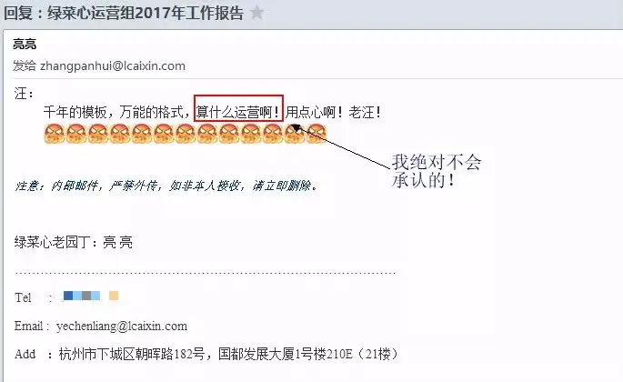Click the orange pixel block beside Tel
The width and height of the screenshot is (623, 382).
click(114, 296)
